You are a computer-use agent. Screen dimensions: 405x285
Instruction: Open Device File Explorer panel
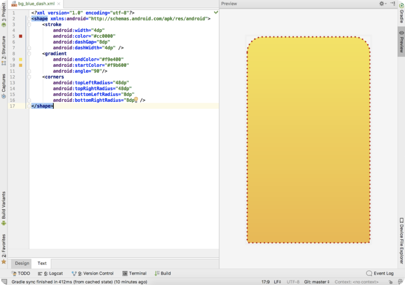[401, 241]
